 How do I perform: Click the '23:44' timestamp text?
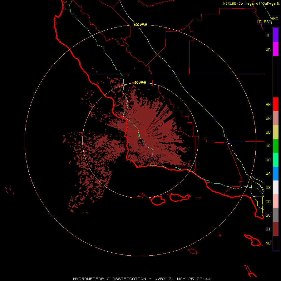click(x=204, y=279)
